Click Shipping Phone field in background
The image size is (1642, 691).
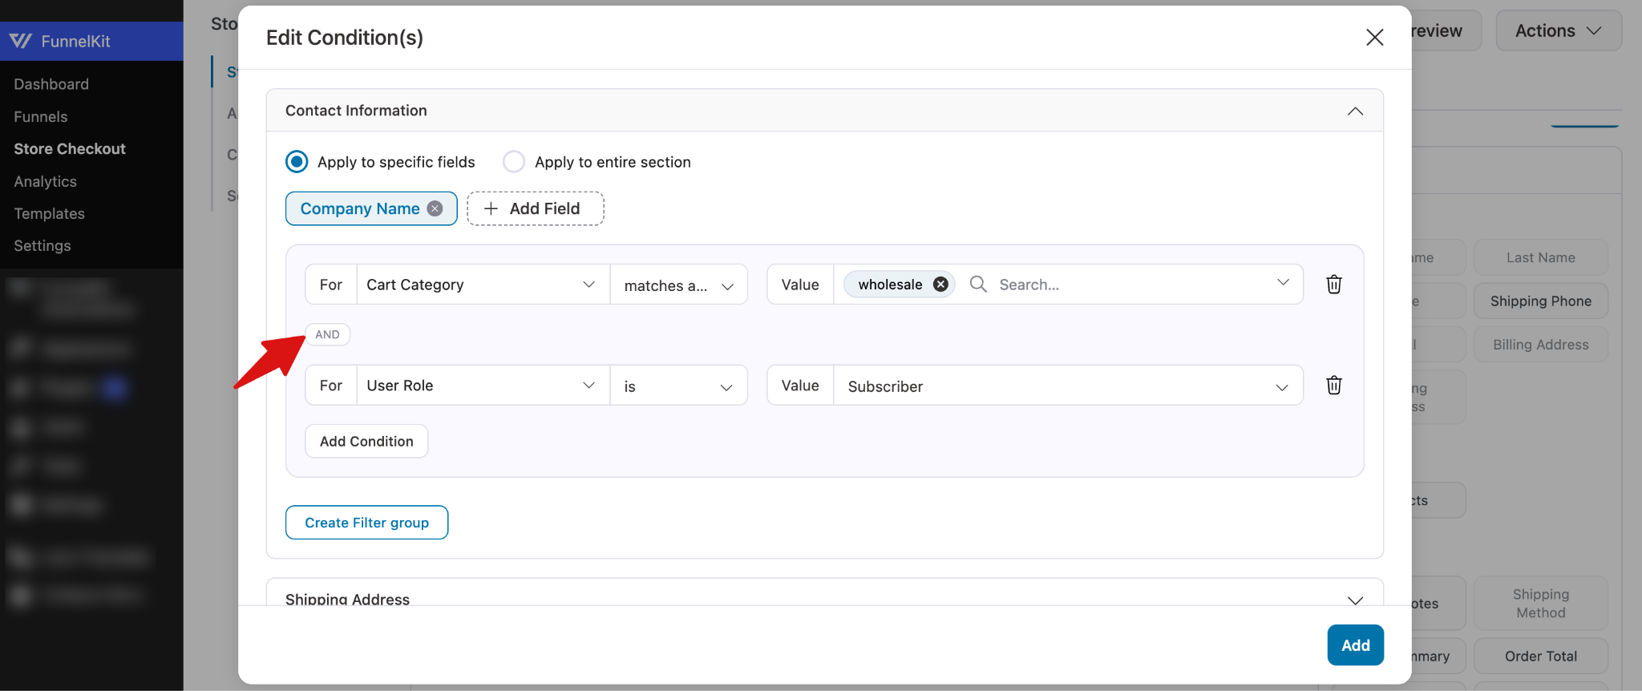[1541, 301]
